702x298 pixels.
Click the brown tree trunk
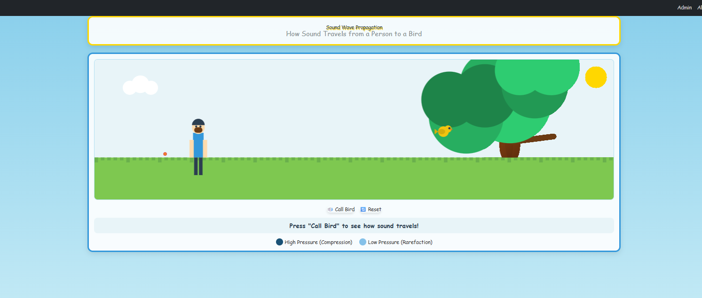tap(510, 151)
